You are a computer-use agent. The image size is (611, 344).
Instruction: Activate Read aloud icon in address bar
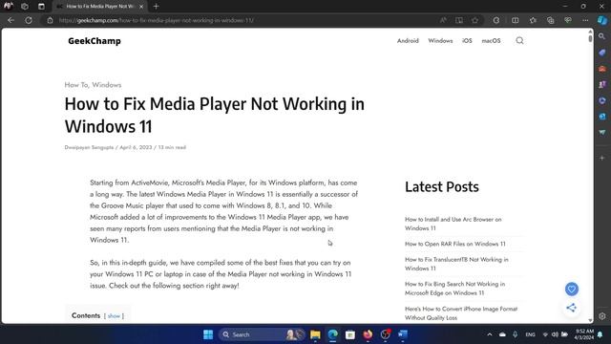(443, 20)
